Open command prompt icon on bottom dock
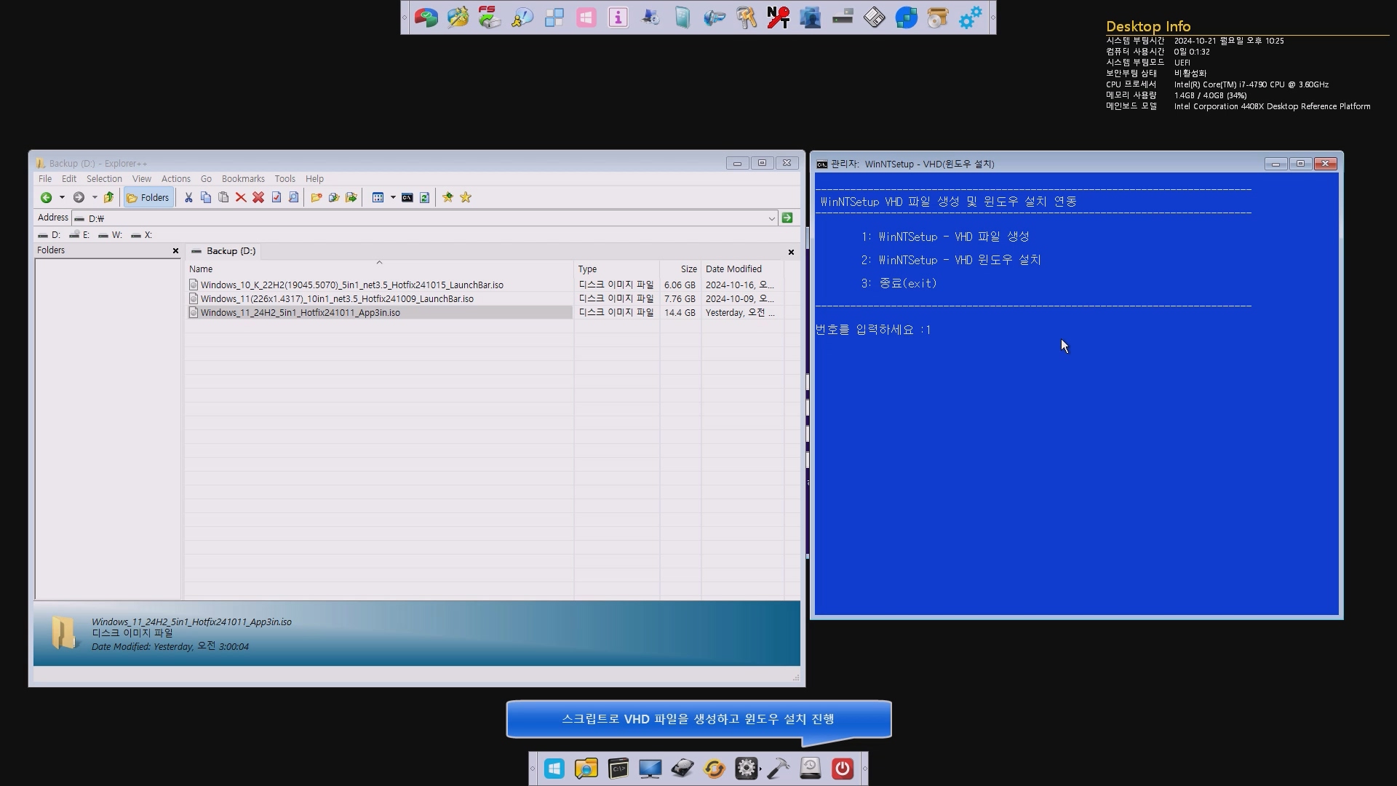This screenshot has height=786, width=1397. (x=618, y=769)
